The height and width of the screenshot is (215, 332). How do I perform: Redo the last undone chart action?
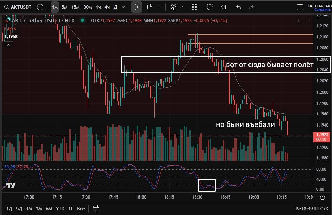pyautogui.click(x=251, y=7)
